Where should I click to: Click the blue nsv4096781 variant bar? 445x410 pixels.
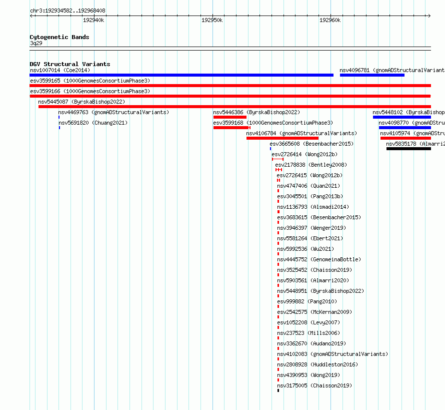(x=372, y=75)
